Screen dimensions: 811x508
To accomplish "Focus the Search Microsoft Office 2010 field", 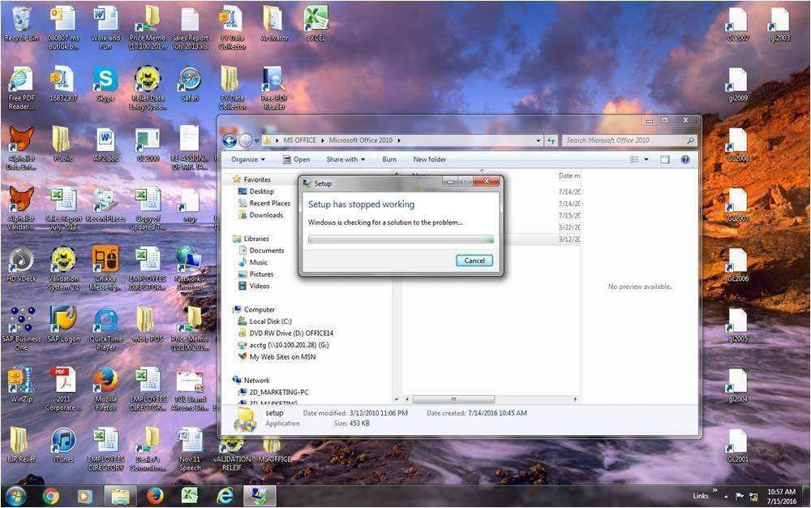I will [x=629, y=140].
